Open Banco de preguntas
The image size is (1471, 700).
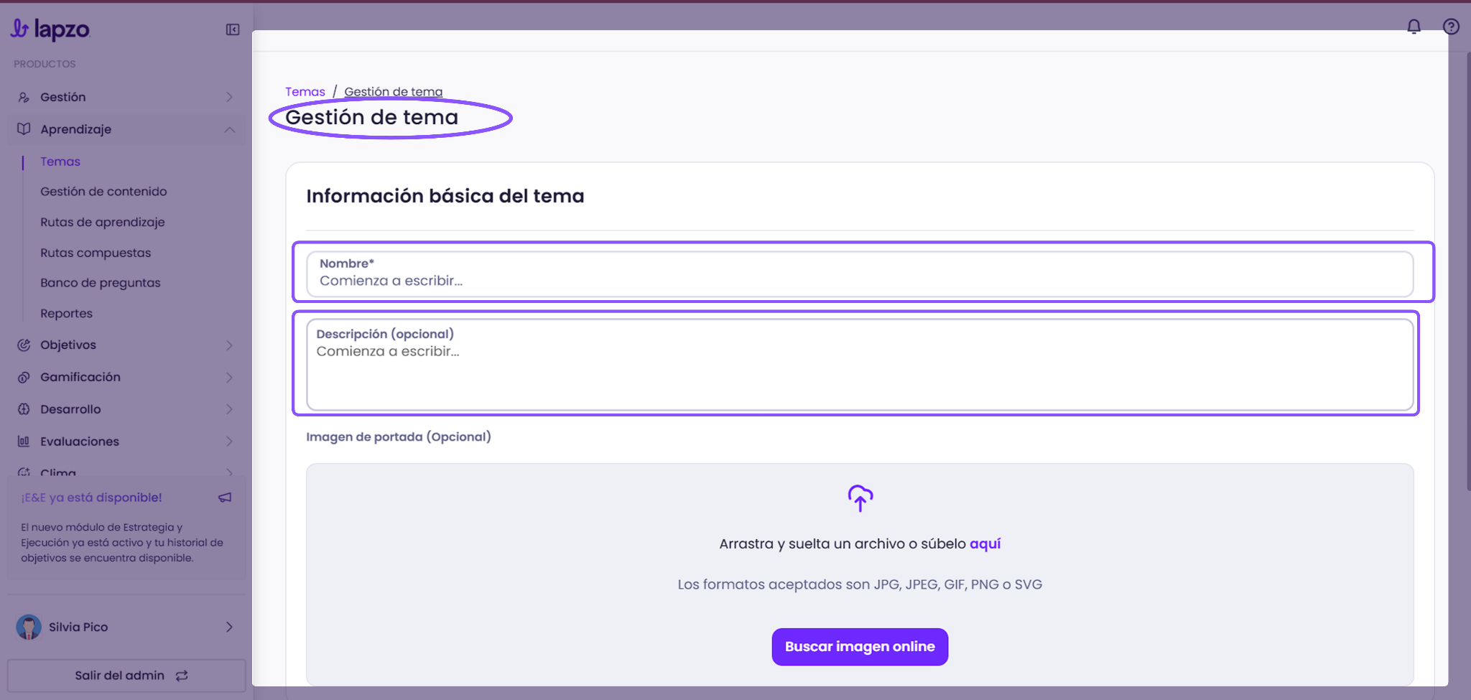[101, 283]
